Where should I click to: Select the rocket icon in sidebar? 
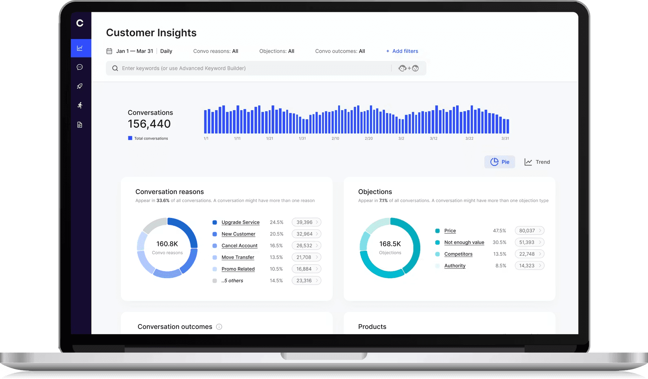pyautogui.click(x=80, y=86)
